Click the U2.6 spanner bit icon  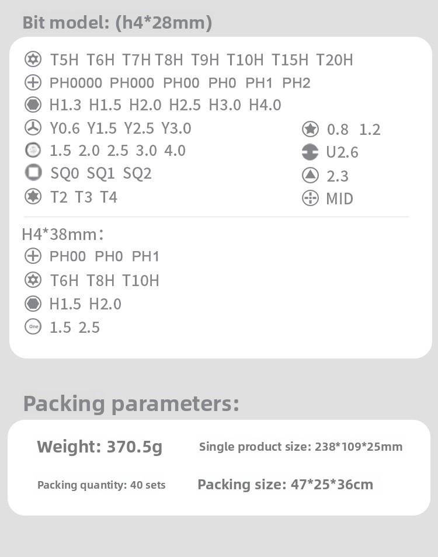pos(310,152)
